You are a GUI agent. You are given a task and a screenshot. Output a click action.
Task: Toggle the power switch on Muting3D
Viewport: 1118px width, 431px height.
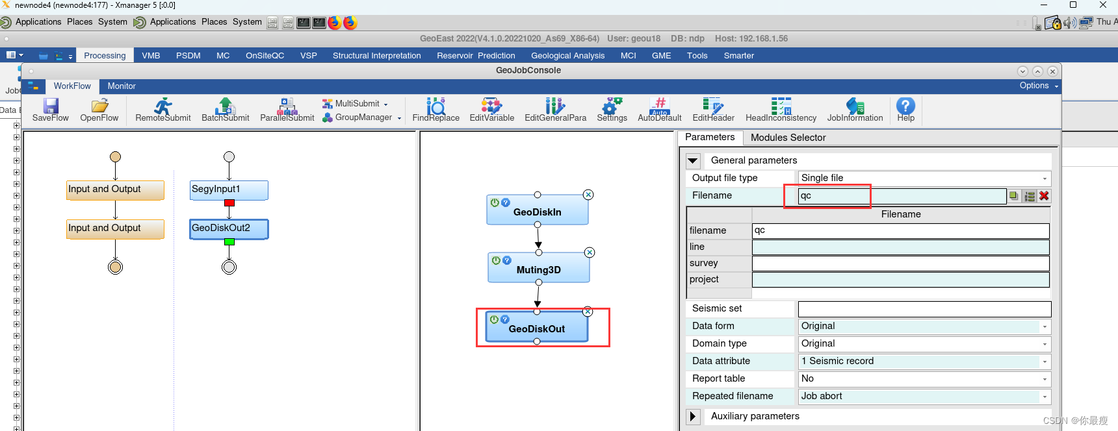click(x=496, y=260)
